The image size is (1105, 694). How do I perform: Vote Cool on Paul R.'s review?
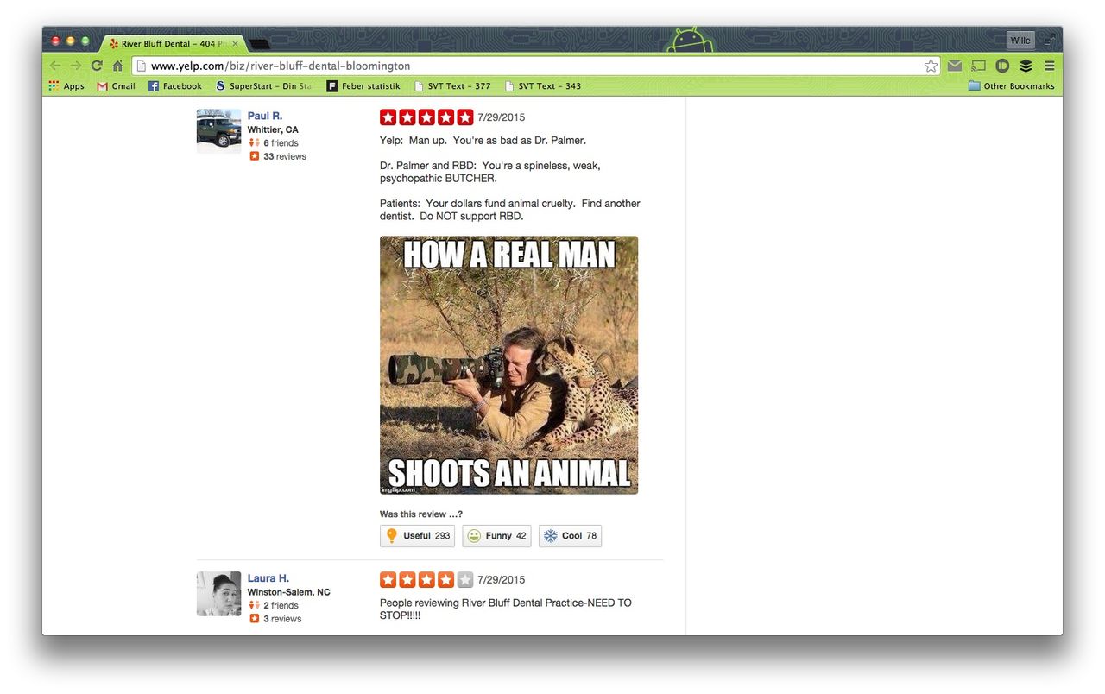pos(570,536)
